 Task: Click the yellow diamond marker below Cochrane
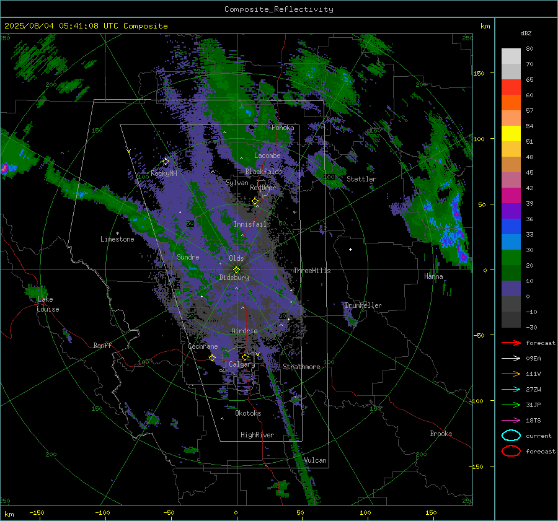point(213,358)
